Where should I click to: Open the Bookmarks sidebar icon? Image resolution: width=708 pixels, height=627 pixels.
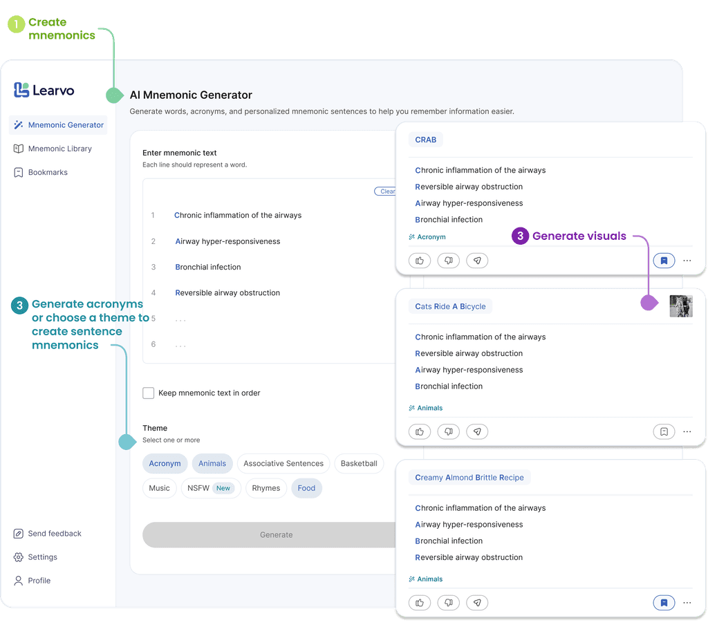coord(19,172)
